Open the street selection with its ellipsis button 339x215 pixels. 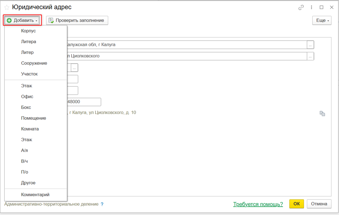[311, 56]
